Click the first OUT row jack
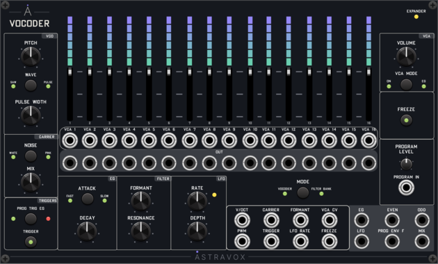This screenshot has width=438, height=264. 70,163
